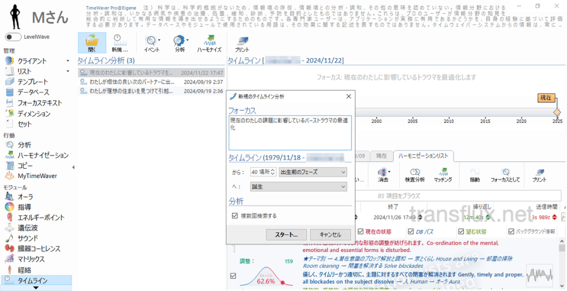Screen dimensions: 567x291
Task: Open データベース in the sidebar
Action: tap(33, 92)
